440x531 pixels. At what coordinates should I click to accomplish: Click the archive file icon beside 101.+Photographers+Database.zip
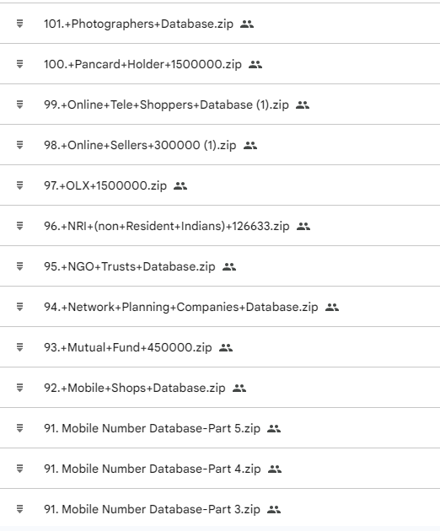pyautogui.click(x=19, y=24)
